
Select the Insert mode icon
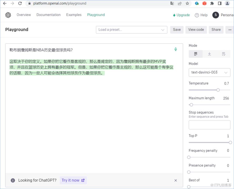coord(210,54)
